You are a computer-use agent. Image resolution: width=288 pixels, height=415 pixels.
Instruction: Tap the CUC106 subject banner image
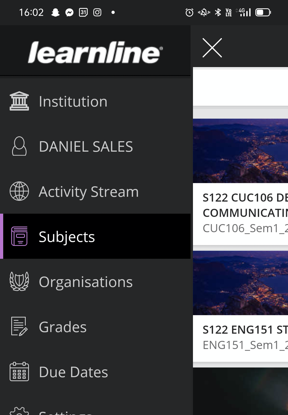240,151
